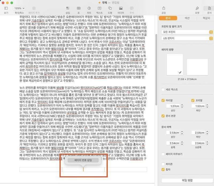The height and width of the screenshot is (186, 214).
Task: Adjust the header 1.27cm stepper
Action: click(x=182, y=106)
